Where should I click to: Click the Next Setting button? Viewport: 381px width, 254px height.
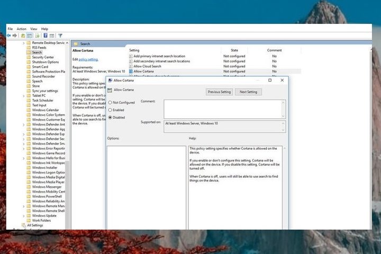tap(248, 92)
